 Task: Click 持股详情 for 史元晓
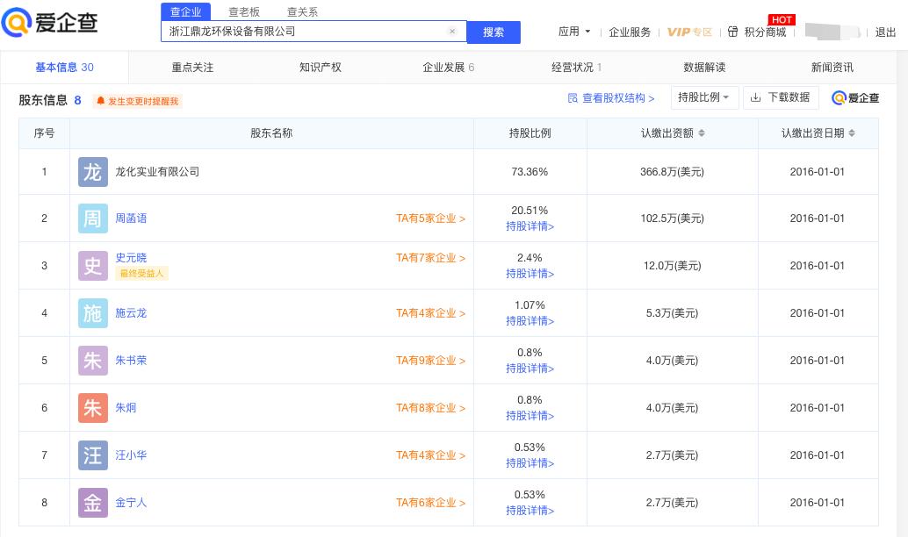[x=530, y=274]
